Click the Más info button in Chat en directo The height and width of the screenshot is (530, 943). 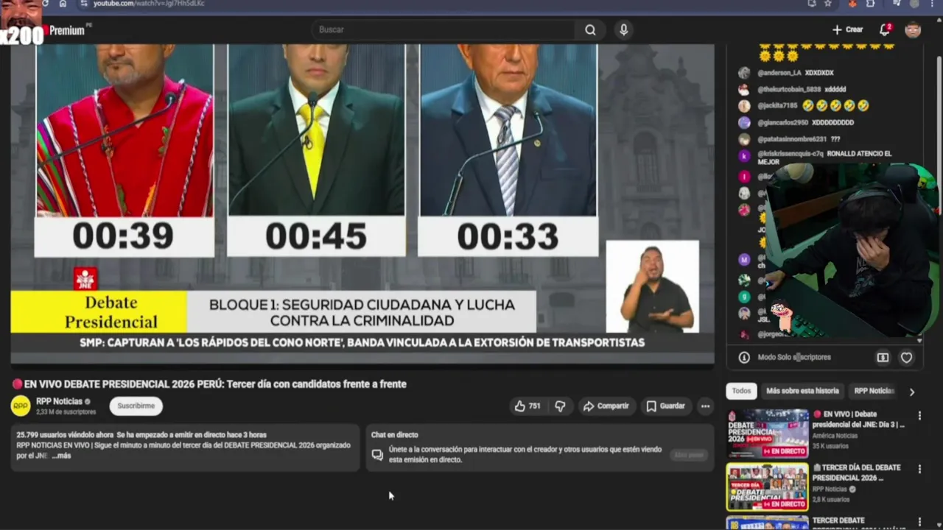pyautogui.click(x=689, y=455)
